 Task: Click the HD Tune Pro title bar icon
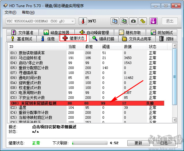coord(5,6)
